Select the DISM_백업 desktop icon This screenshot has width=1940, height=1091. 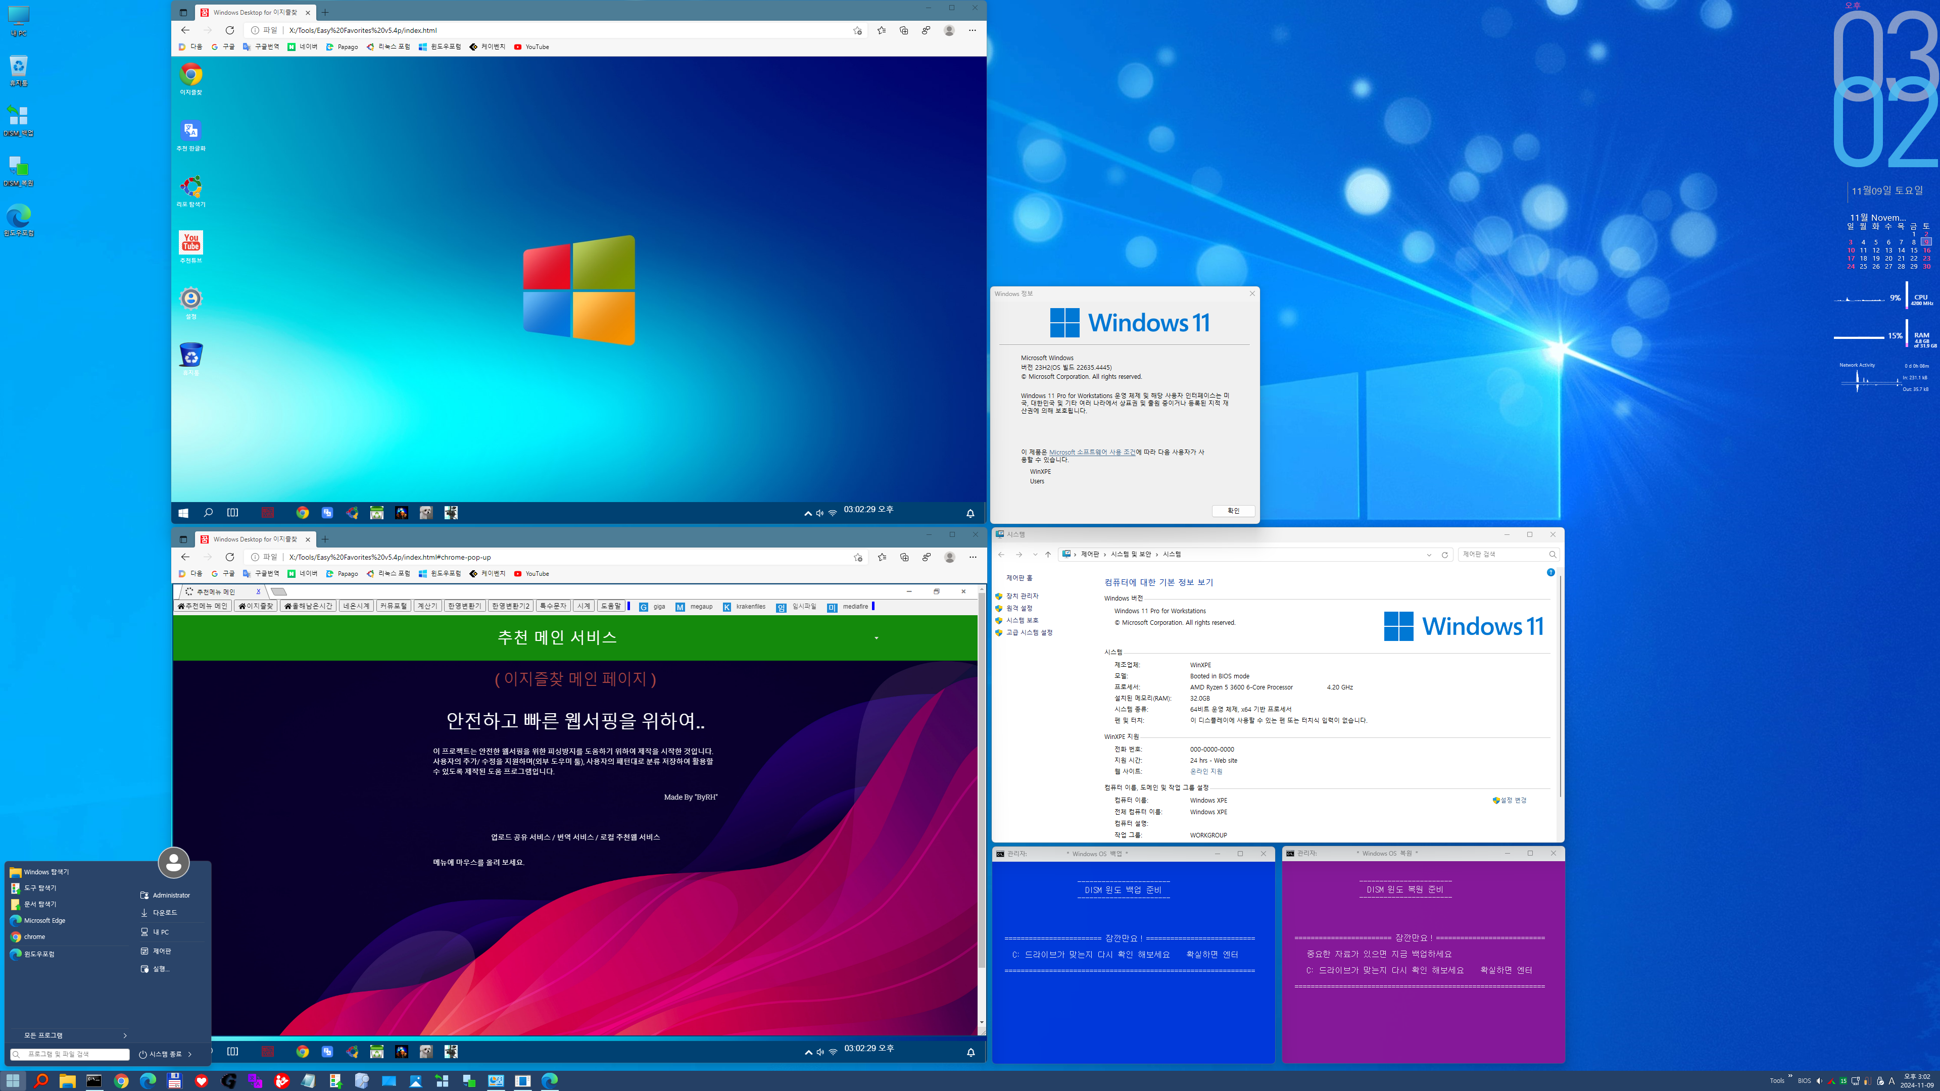(18, 121)
